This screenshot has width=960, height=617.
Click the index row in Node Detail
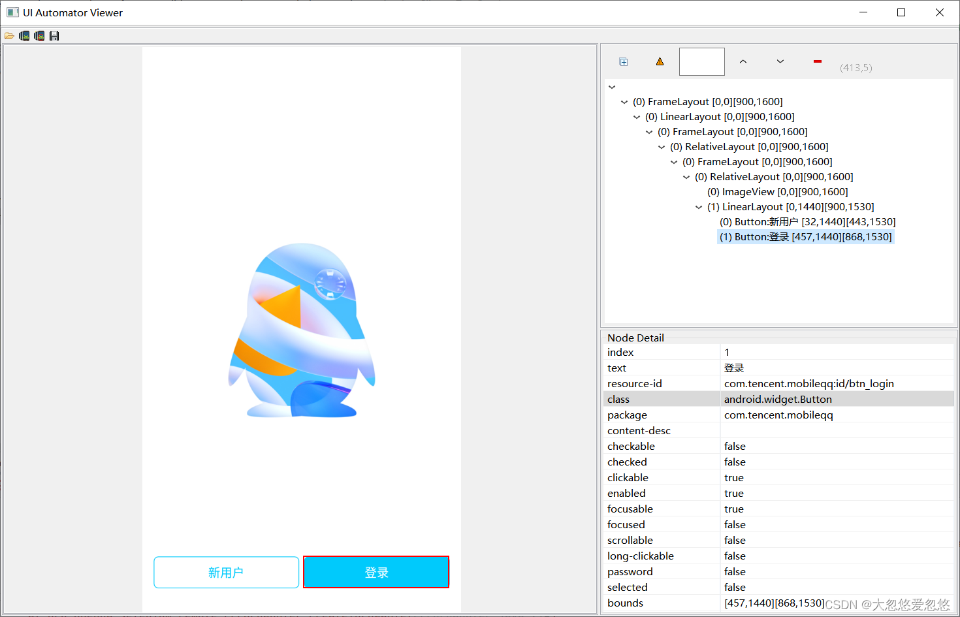click(778, 353)
